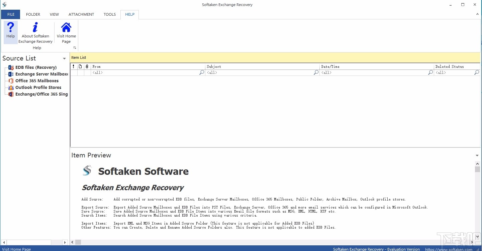Select the Office 365 Mailboxes icon

pyautogui.click(x=10, y=81)
